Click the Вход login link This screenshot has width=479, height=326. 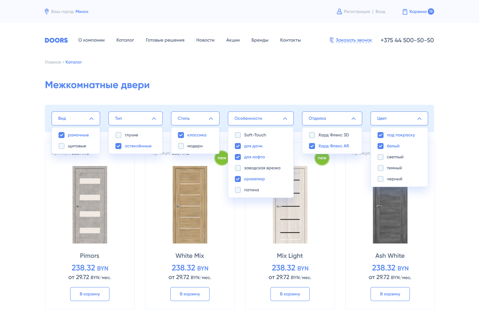(380, 12)
